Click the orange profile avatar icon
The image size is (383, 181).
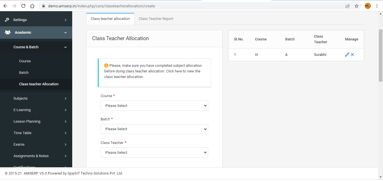coord(368,6)
